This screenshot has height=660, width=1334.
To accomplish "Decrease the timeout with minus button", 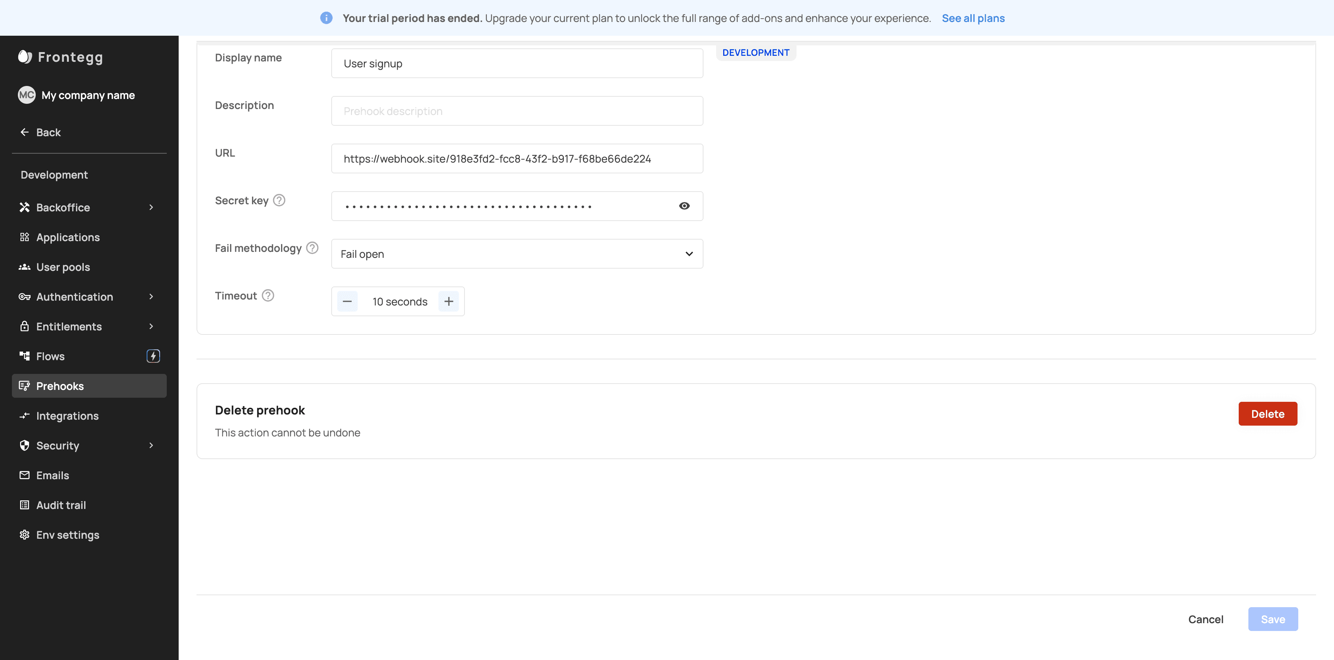I will (x=348, y=301).
